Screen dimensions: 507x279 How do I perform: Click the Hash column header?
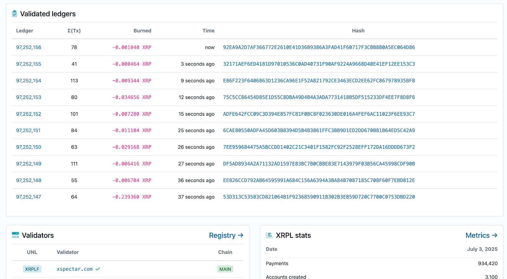click(358, 31)
